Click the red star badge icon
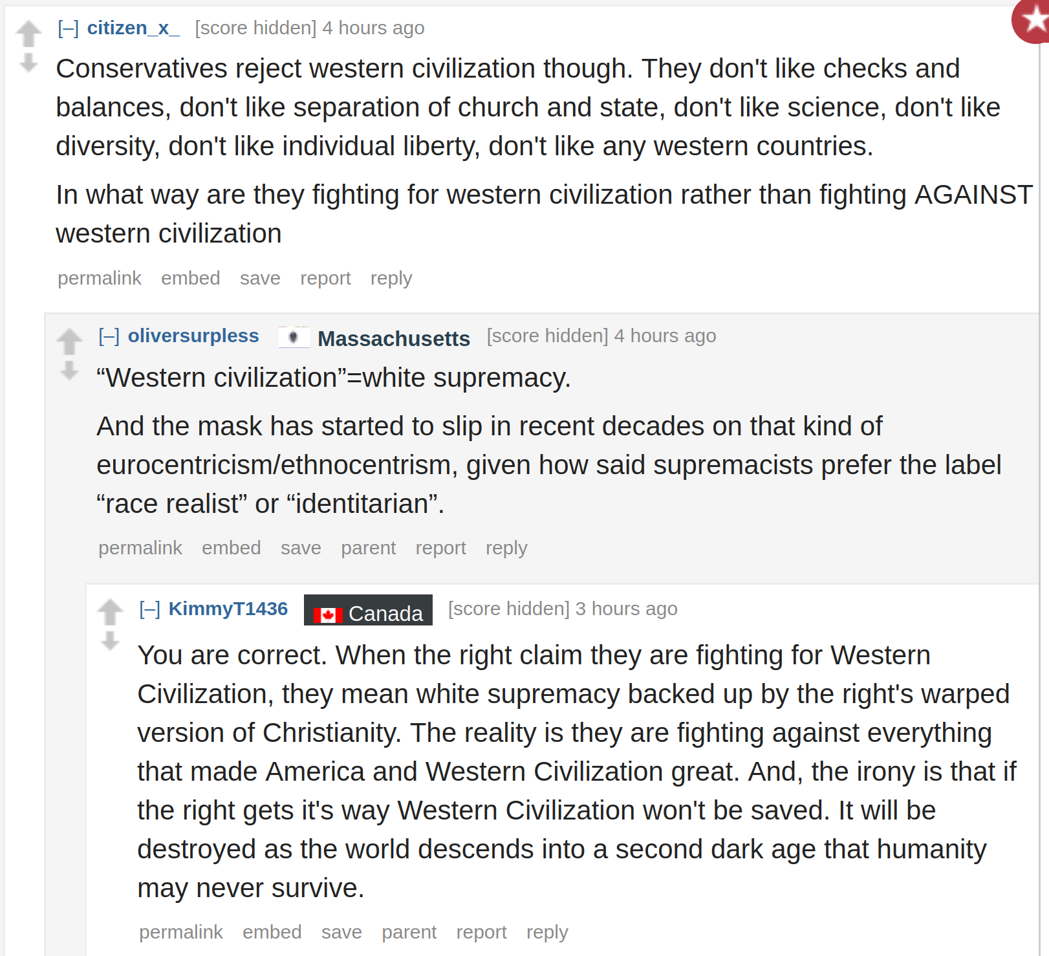1049x956 pixels. [1032, 21]
